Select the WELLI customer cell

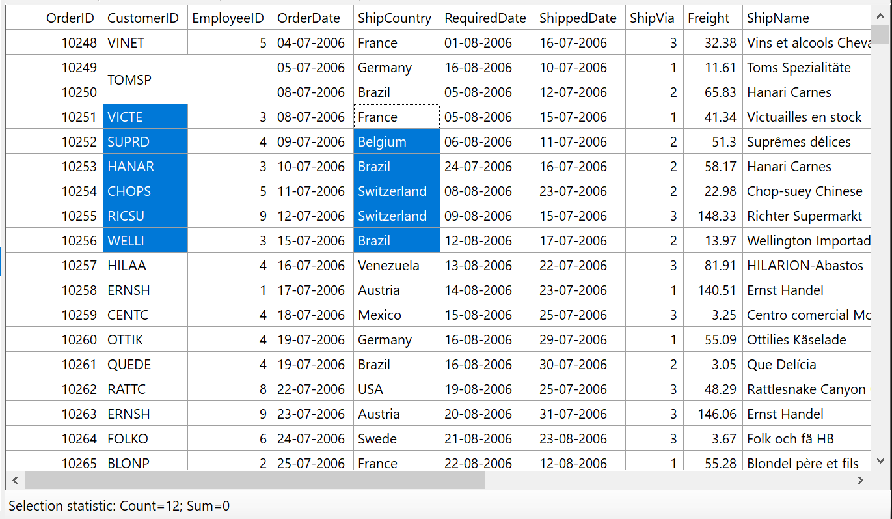[x=145, y=241]
